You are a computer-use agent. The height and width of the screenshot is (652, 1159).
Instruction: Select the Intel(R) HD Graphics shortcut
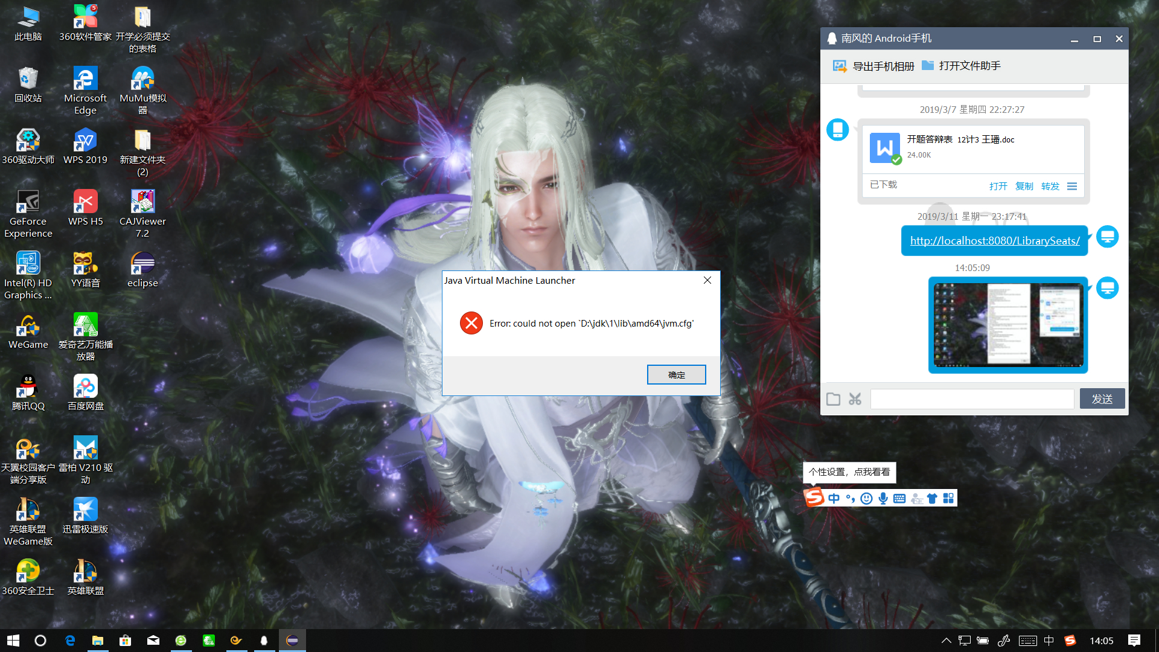pos(28,275)
